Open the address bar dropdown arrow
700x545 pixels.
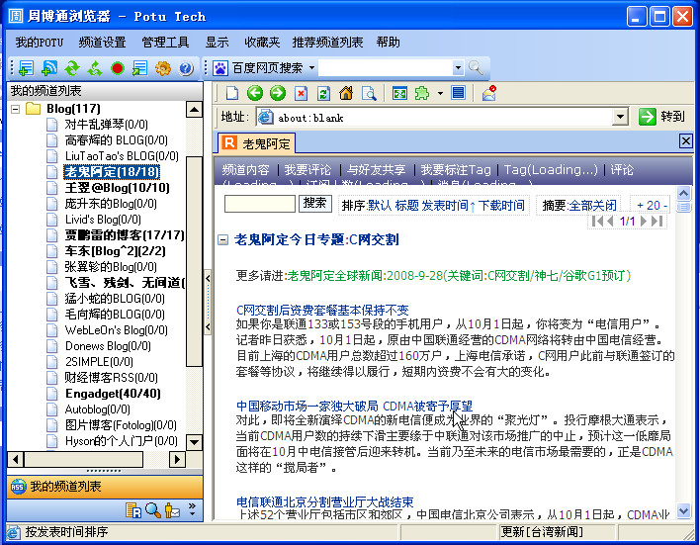(620, 117)
